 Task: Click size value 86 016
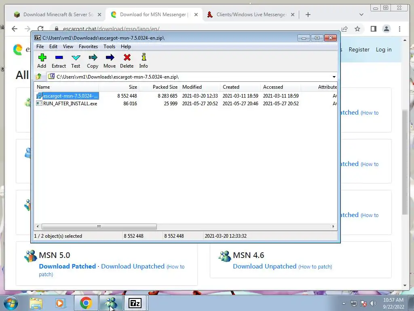(x=130, y=103)
